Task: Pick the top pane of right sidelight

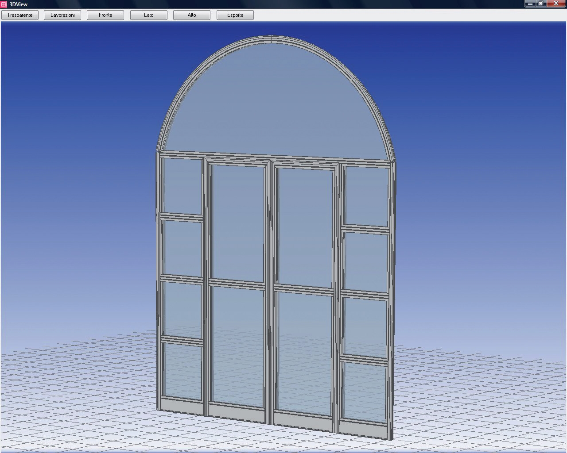Action: point(366,197)
